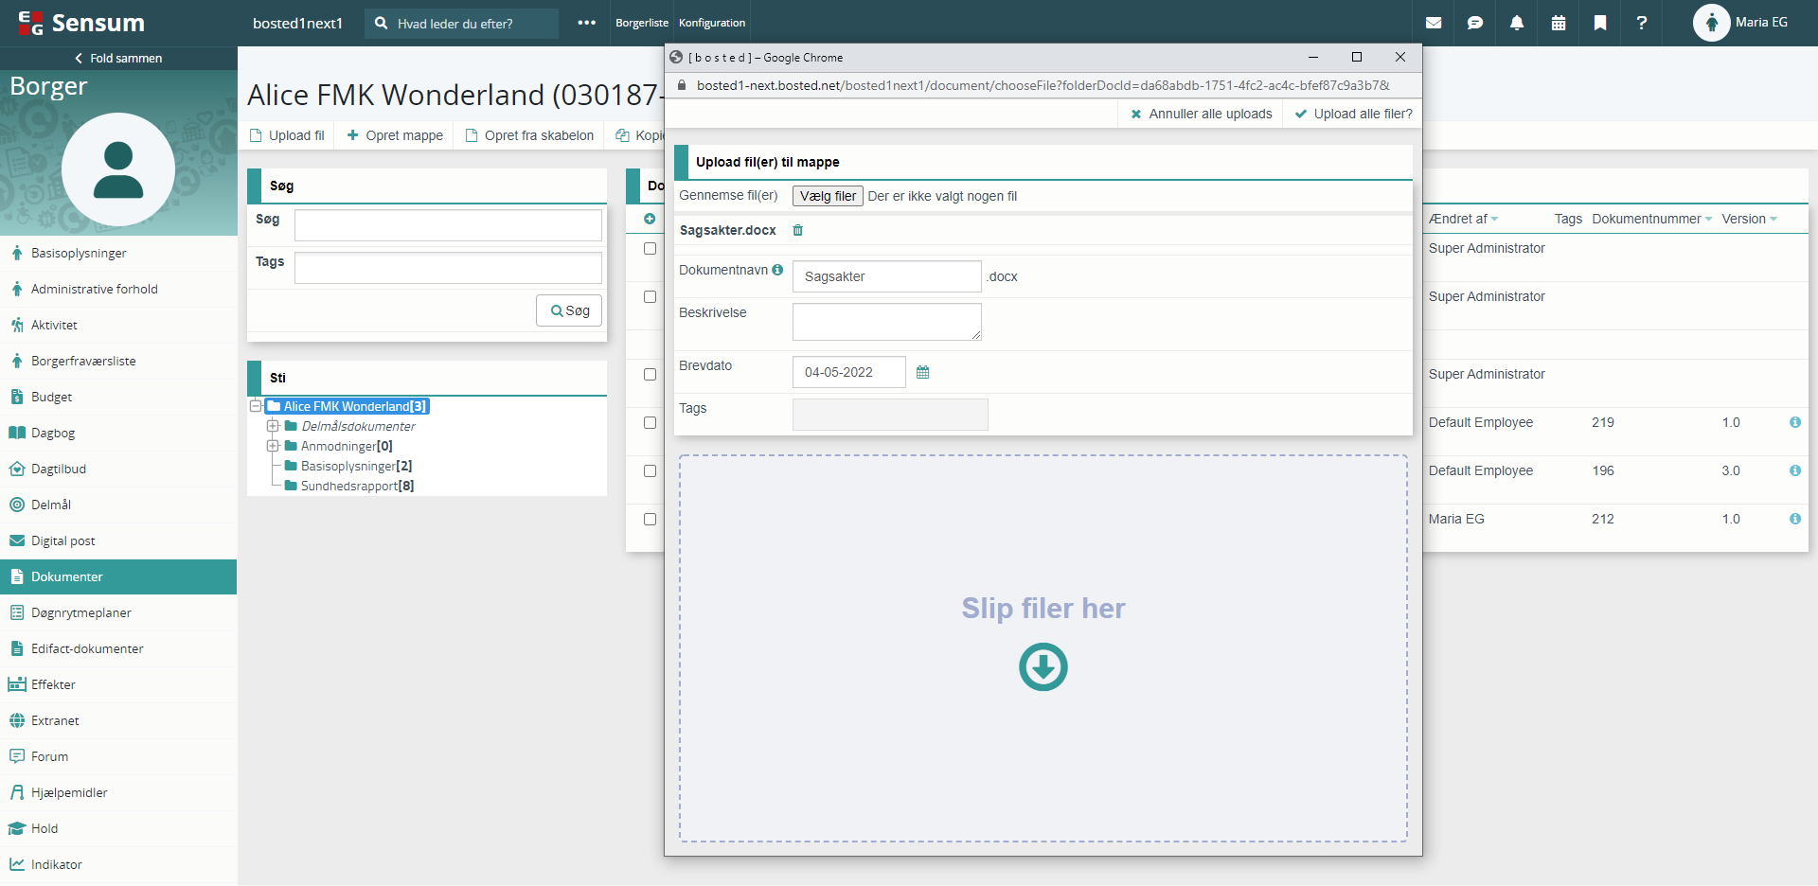This screenshot has height=886, width=1818.
Task: Click the three dots more menu
Action: point(587,23)
